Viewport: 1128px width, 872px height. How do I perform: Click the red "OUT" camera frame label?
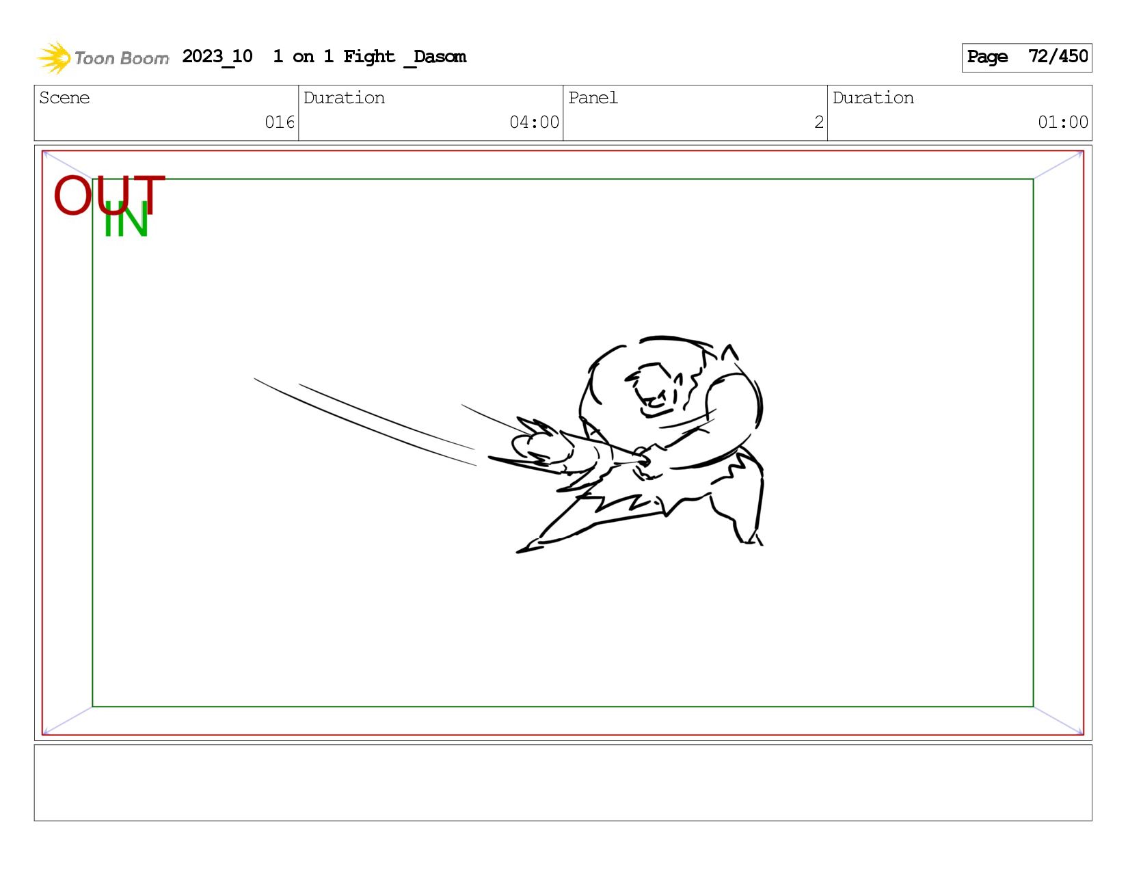(x=109, y=195)
